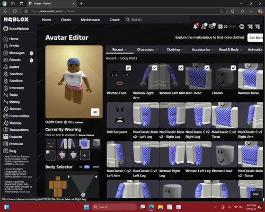
Task: Open friend requests icon in header
Action: point(204,26)
